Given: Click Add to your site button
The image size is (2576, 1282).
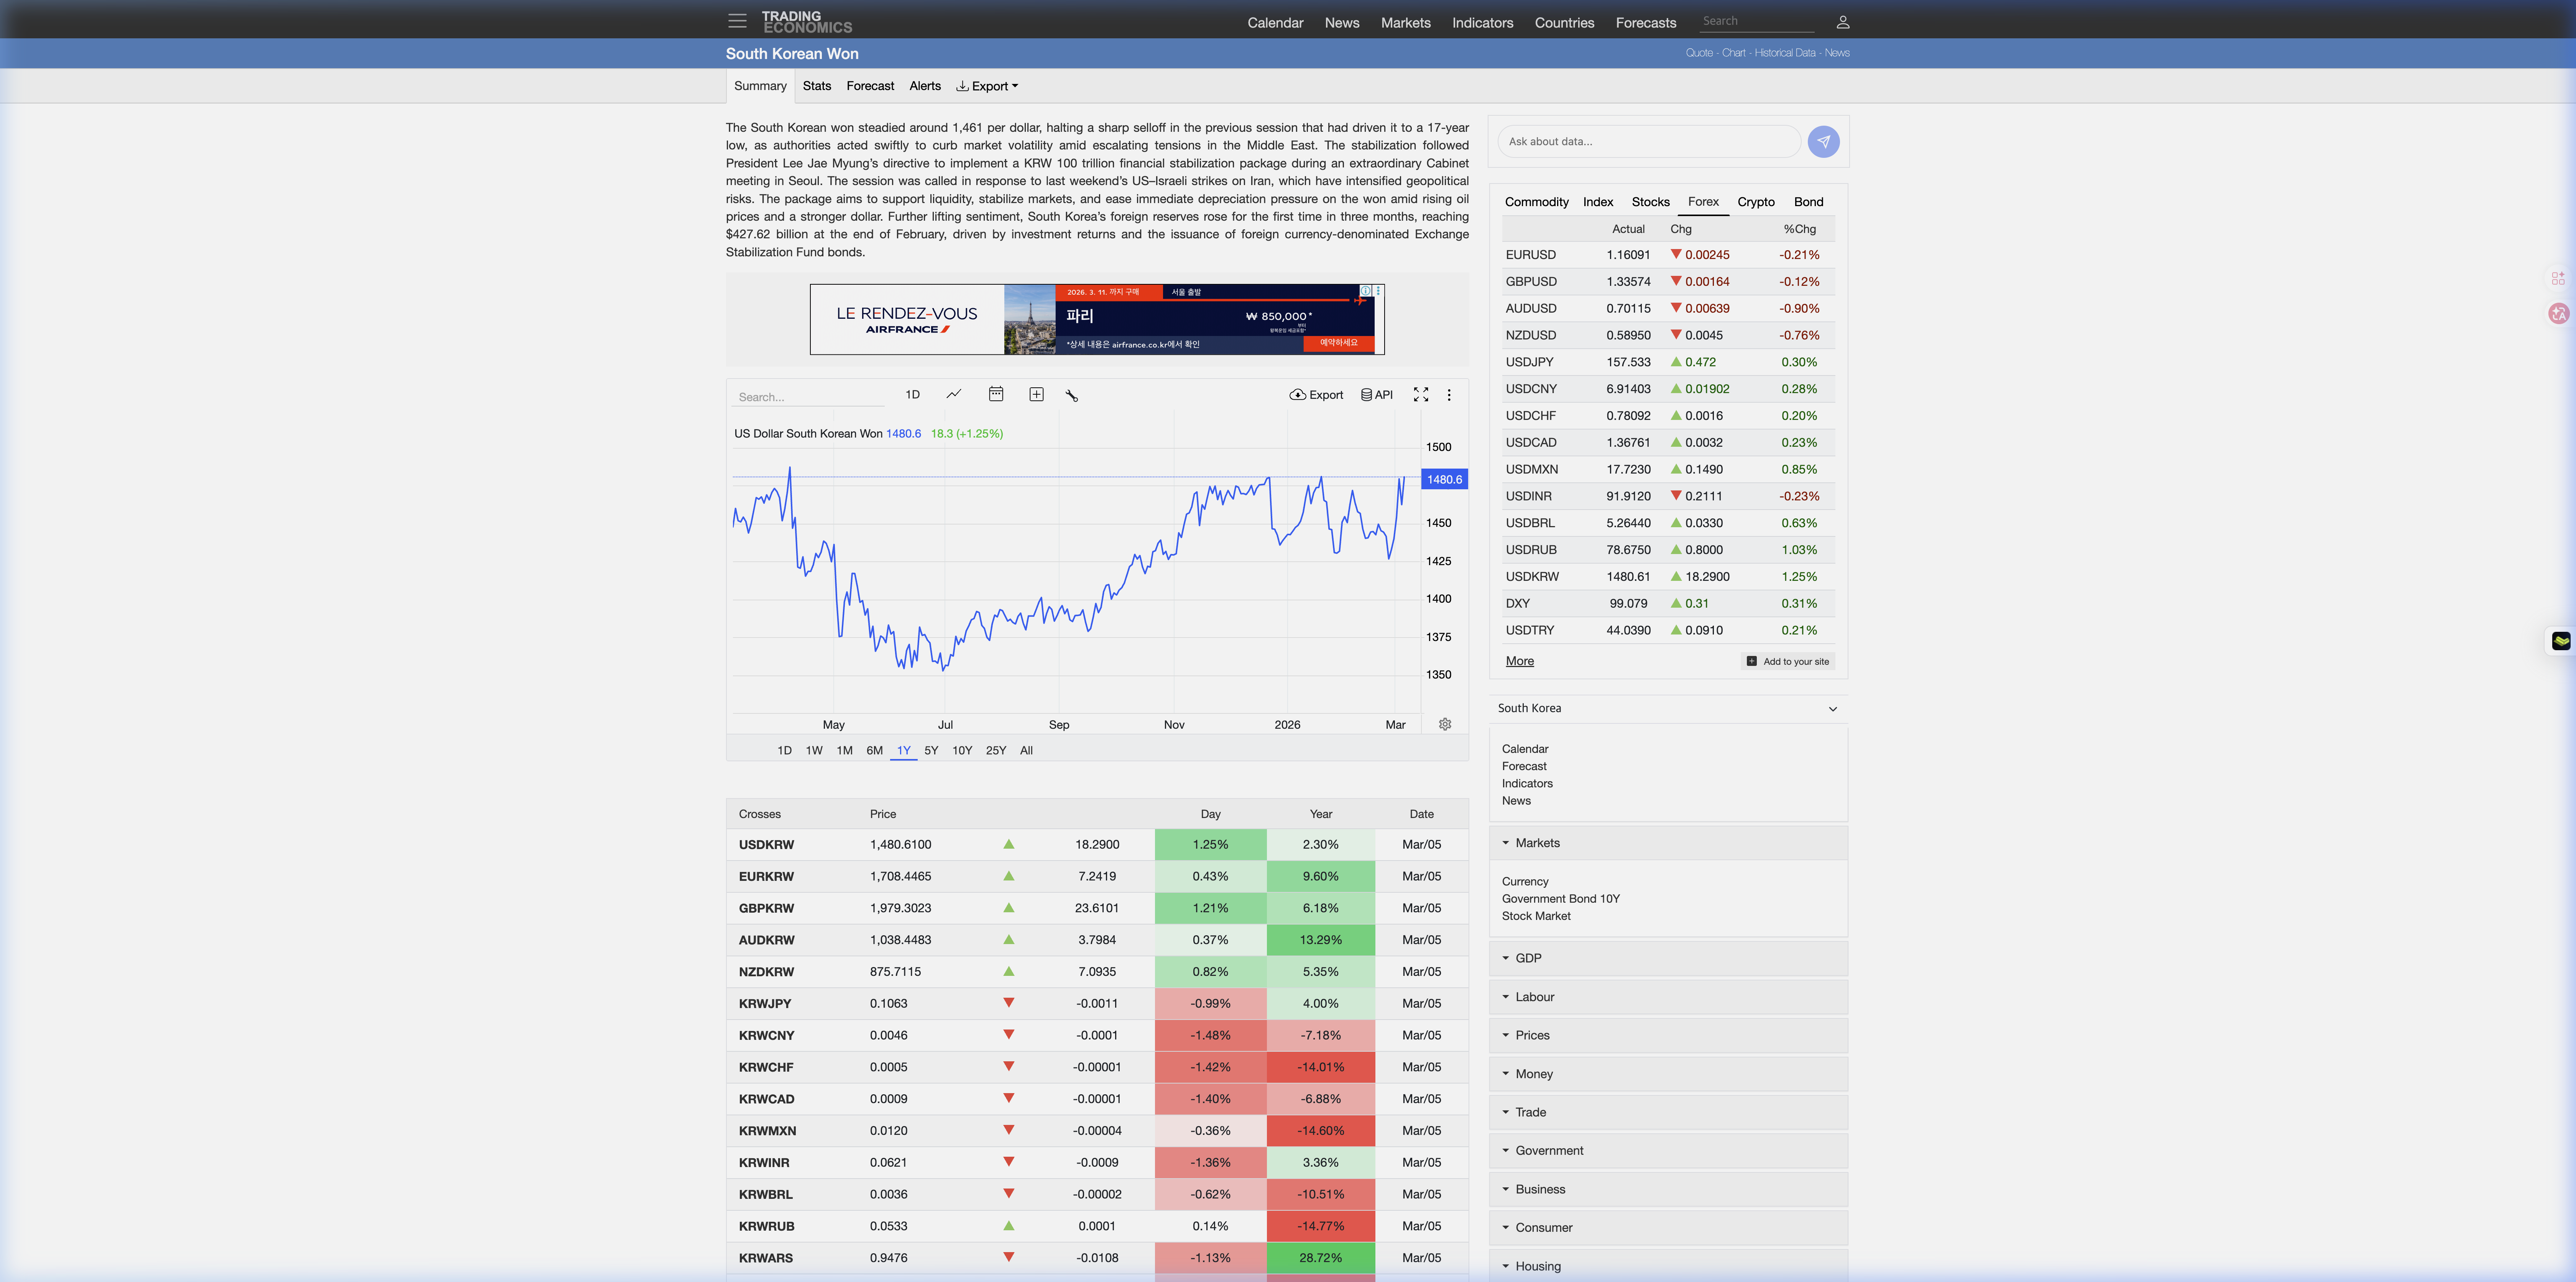Looking at the screenshot, I should click(x=1787, y=661).
